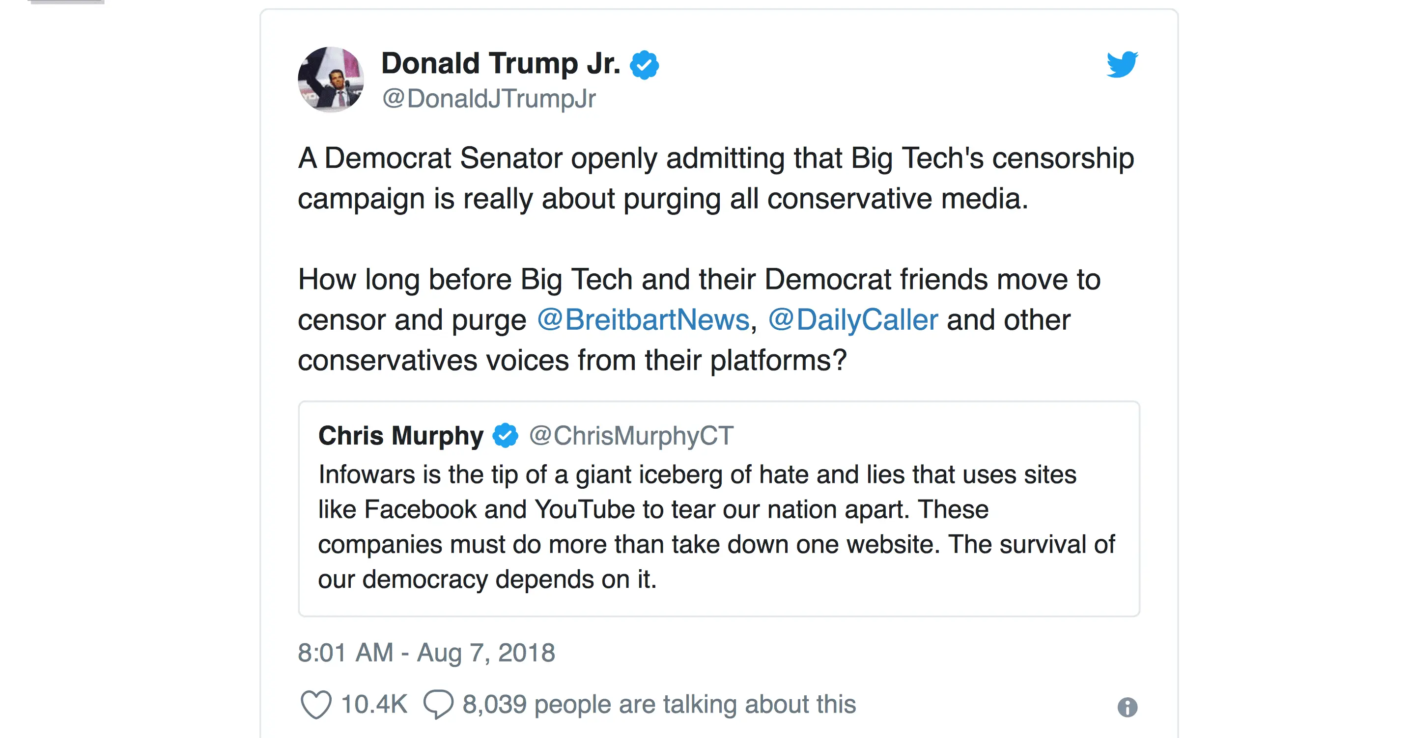Click the main tweet text about Big Tech
Viewport: 1411px width, 738px height.
point(712,178)
